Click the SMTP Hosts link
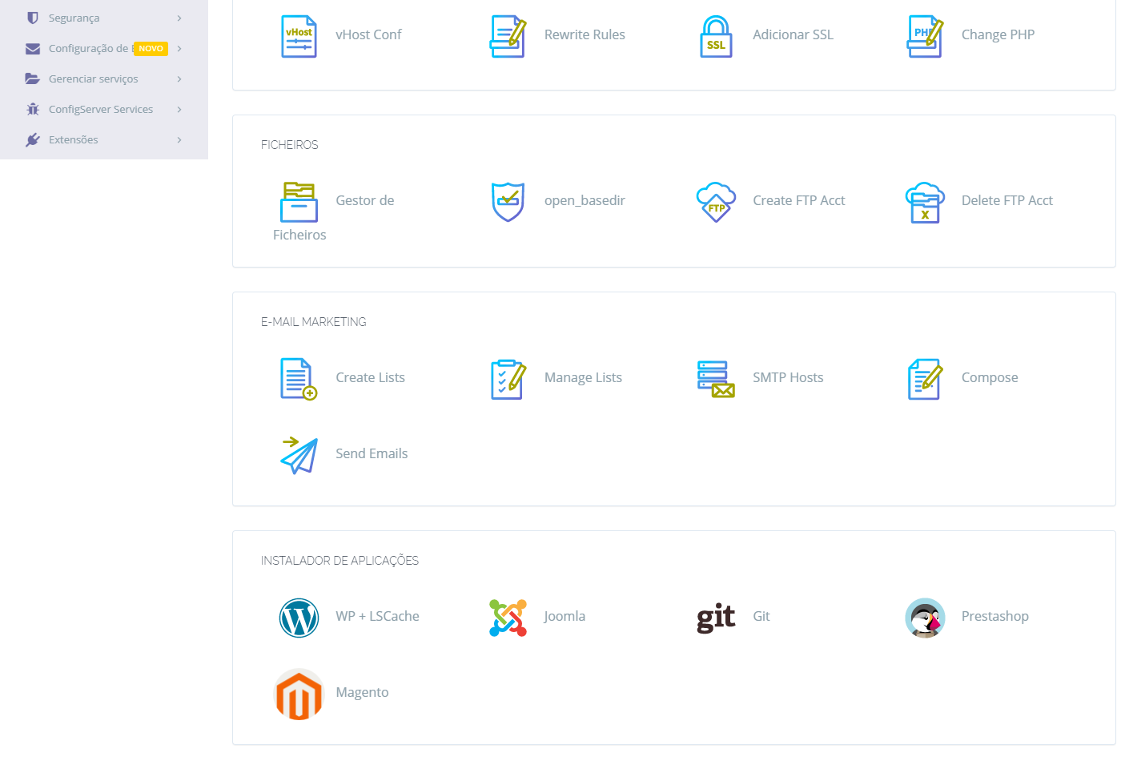The image size is (1125, 773). pyautogui.click(x=787, y=377)
